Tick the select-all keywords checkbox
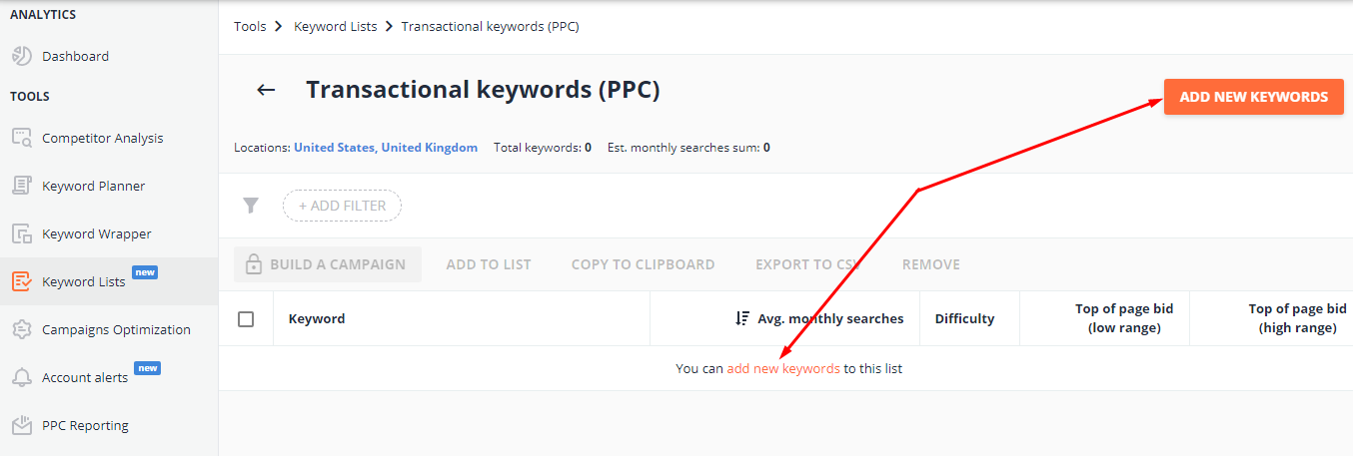Viewport: 1353px width, 456px height. coord(246,319)
